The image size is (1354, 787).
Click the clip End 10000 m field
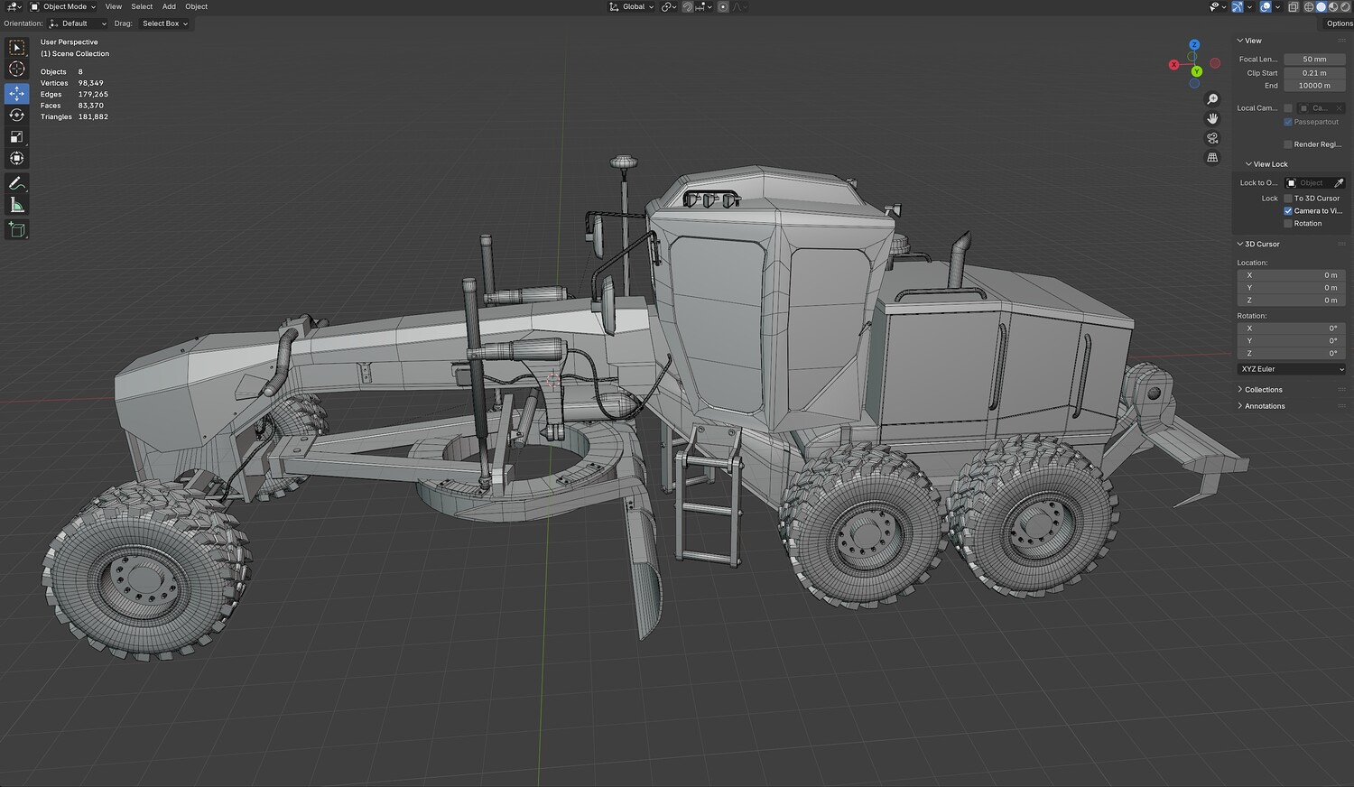pos(1314,86)
